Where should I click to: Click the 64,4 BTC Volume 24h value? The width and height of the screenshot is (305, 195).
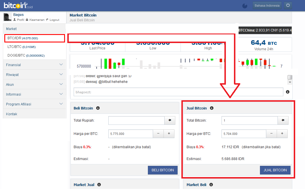point(264,43)
